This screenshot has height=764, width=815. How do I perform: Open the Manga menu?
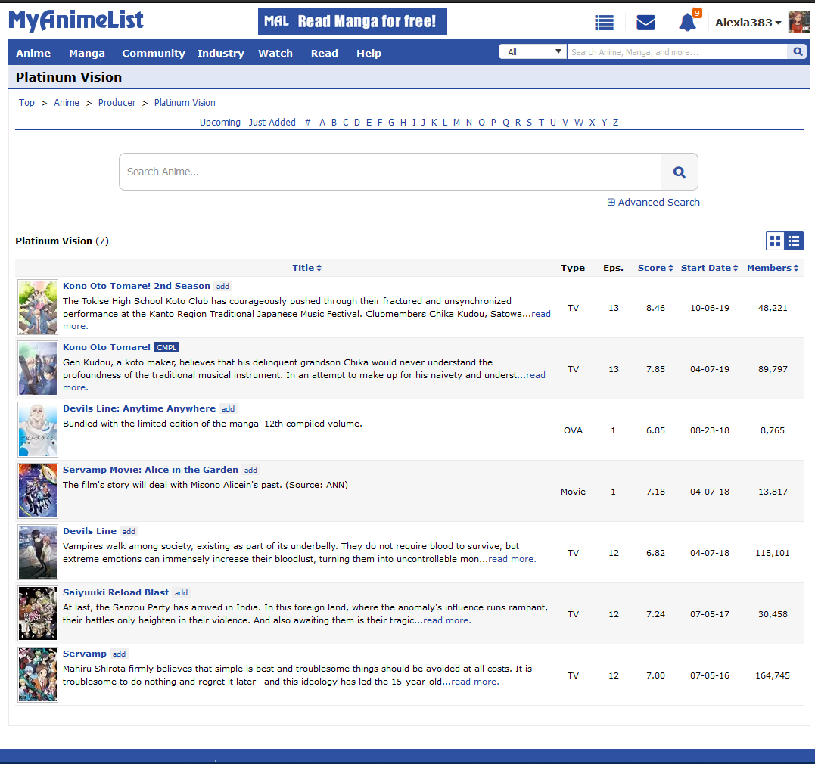(87, 53)
